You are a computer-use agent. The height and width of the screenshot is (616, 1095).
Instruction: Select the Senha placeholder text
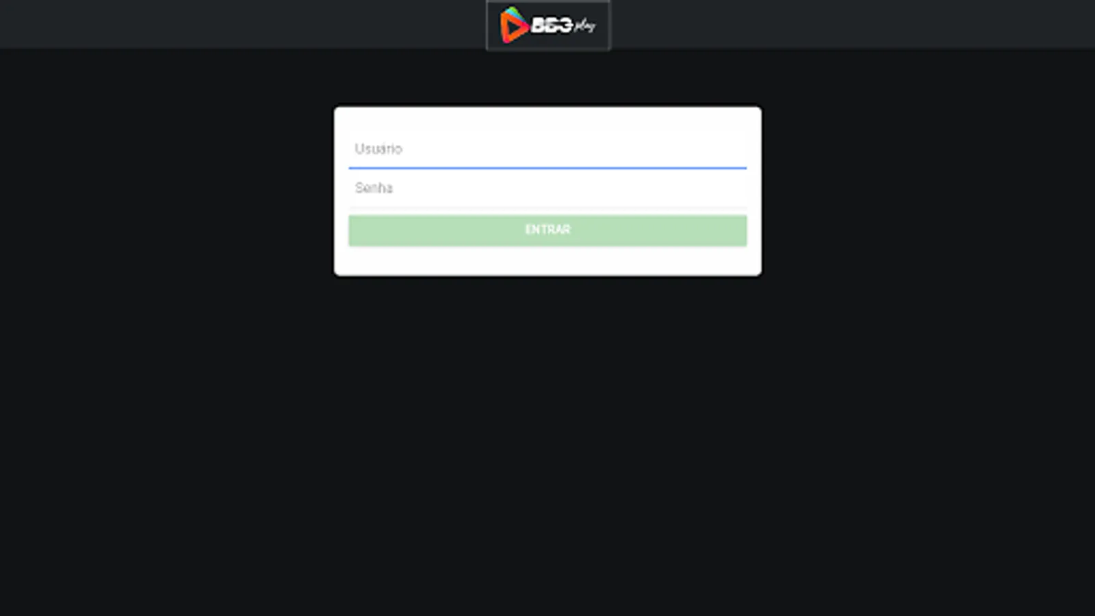tap(374, 188)
